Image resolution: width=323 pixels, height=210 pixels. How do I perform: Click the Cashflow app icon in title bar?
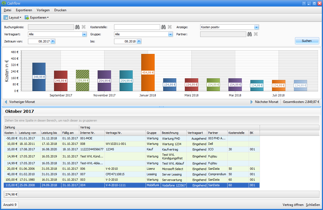pos(4,3)
